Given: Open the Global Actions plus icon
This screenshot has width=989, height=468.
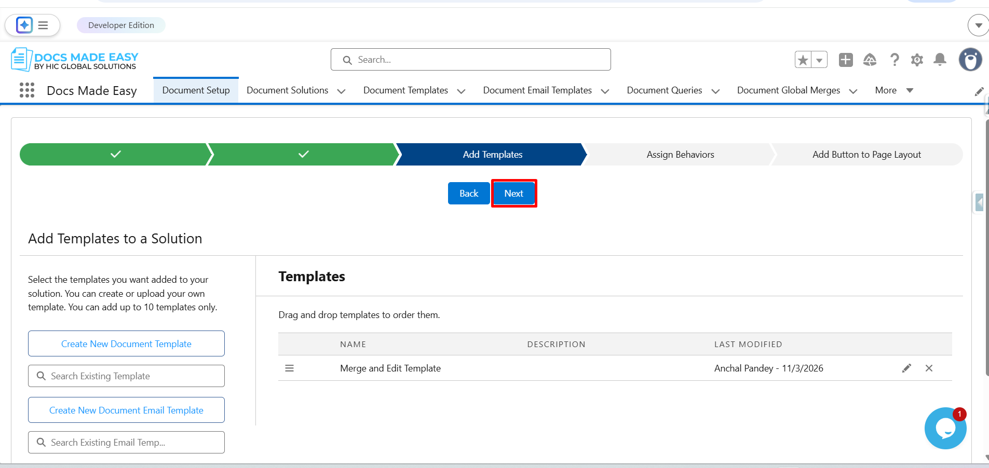Looking at the screenshot, I should 846,60.
